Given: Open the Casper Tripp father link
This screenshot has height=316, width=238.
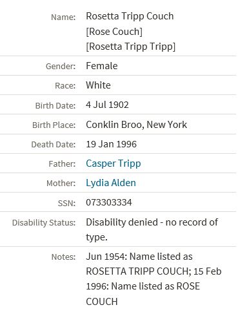Looking at the screenshot, I should tap(114, 163).
